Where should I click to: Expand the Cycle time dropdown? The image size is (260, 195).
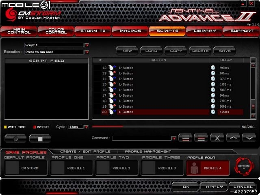click(86, 127)
